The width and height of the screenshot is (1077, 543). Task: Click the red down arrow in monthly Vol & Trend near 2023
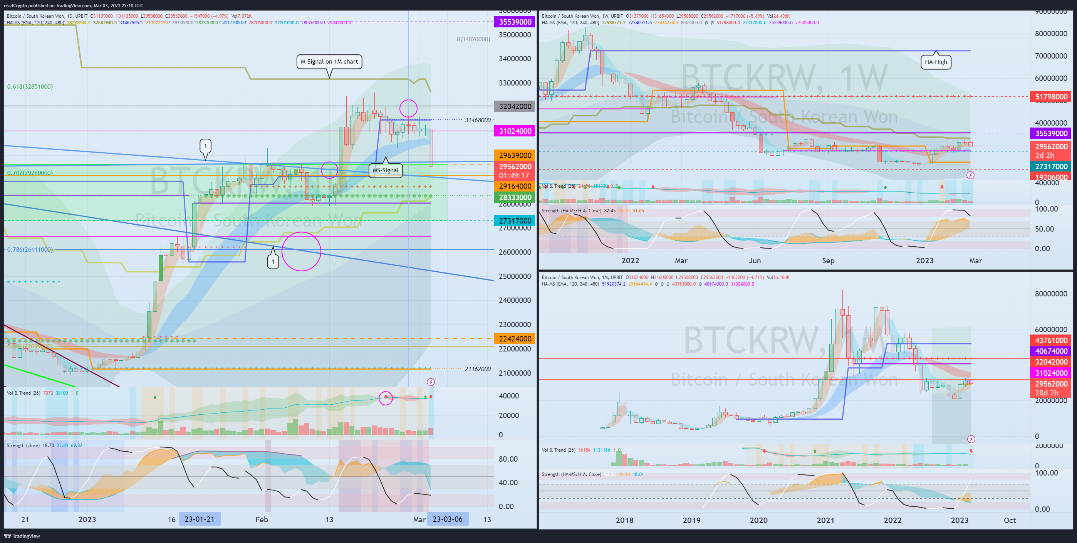pos(971,451)
